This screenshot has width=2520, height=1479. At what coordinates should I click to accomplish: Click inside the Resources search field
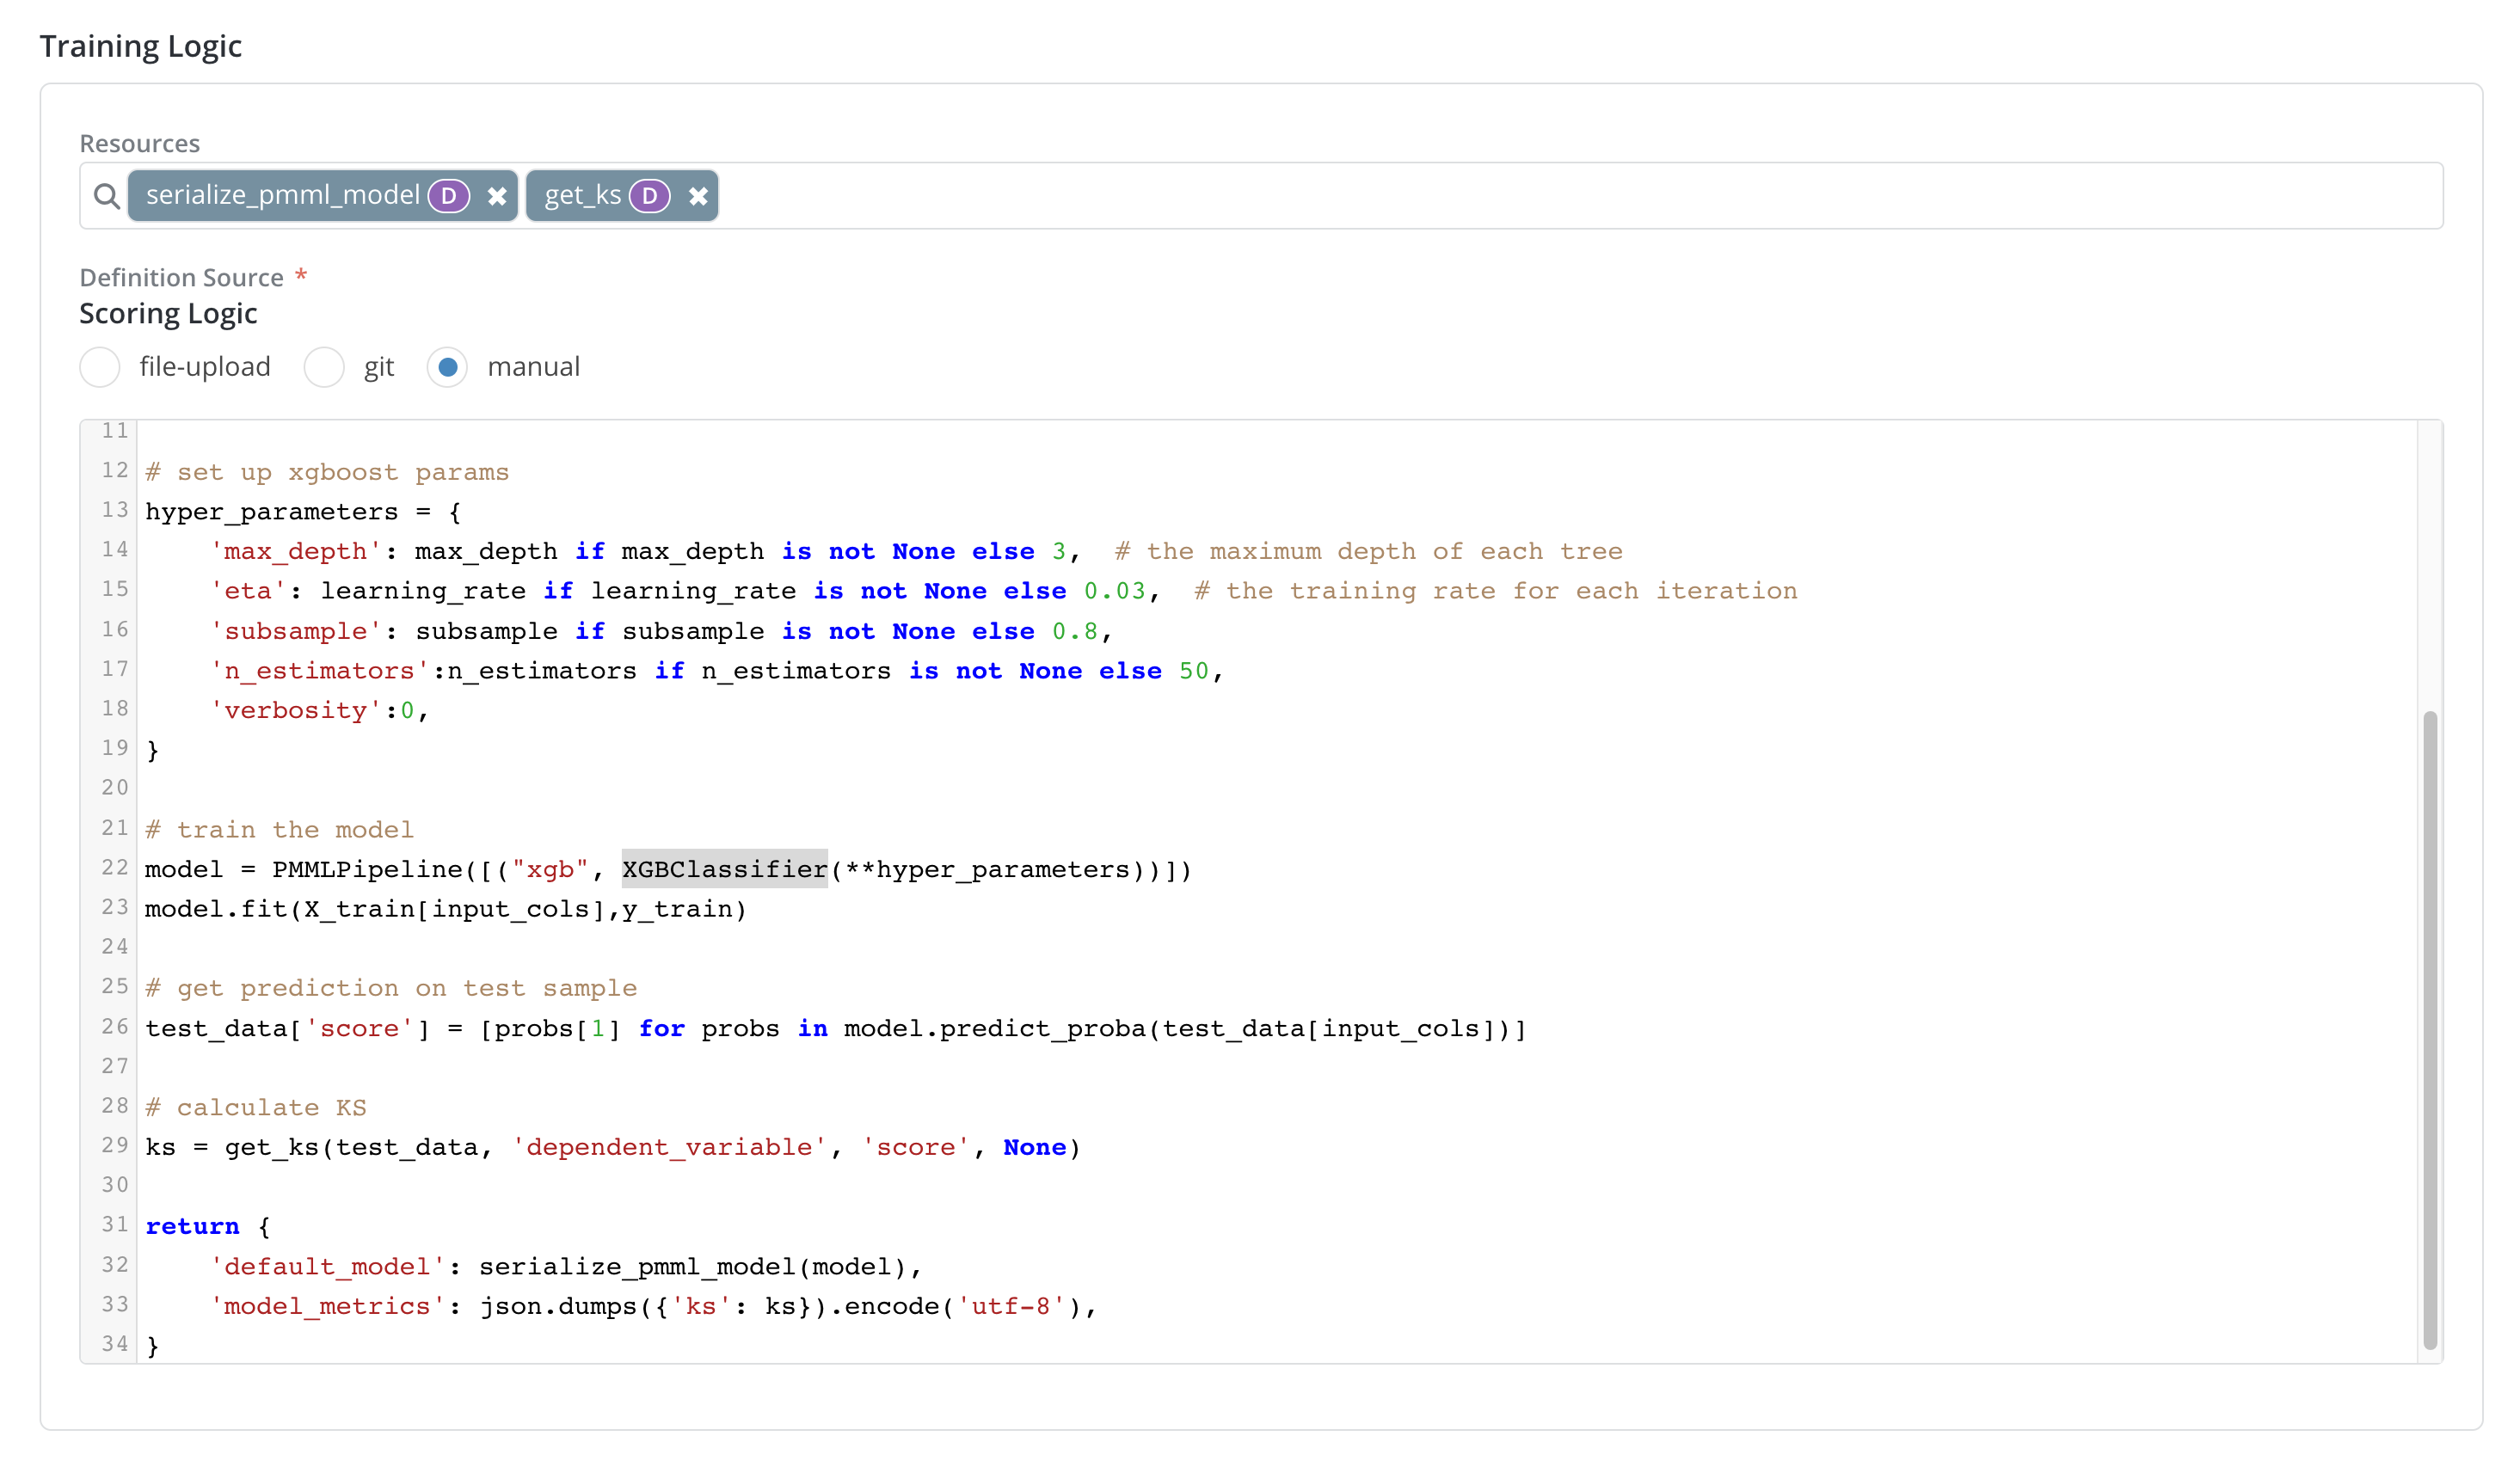click(x=1500, y=196)
